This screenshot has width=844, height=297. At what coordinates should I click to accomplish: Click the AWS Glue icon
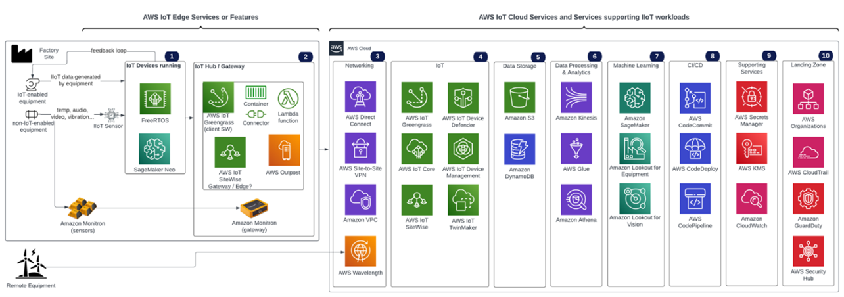(x=576, y=148)
